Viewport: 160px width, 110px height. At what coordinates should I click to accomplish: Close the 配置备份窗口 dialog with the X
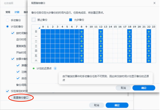(154, 3)
